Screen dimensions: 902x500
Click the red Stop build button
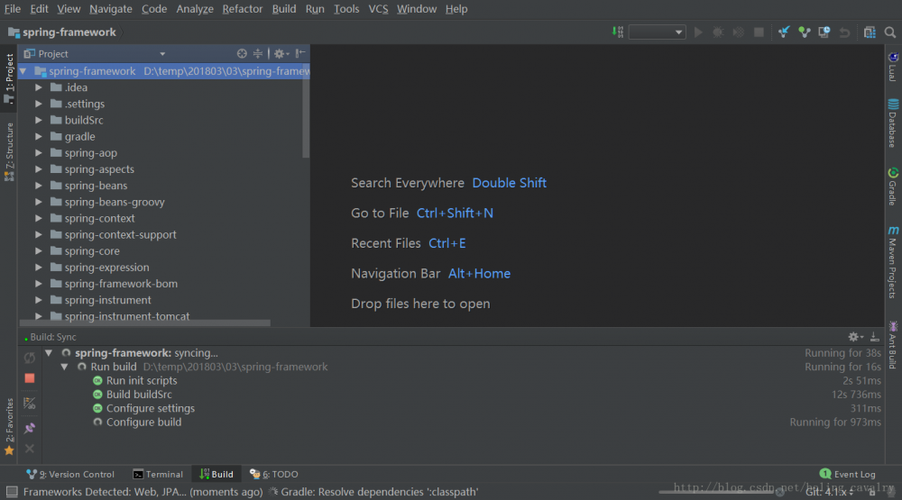point(30,378)
